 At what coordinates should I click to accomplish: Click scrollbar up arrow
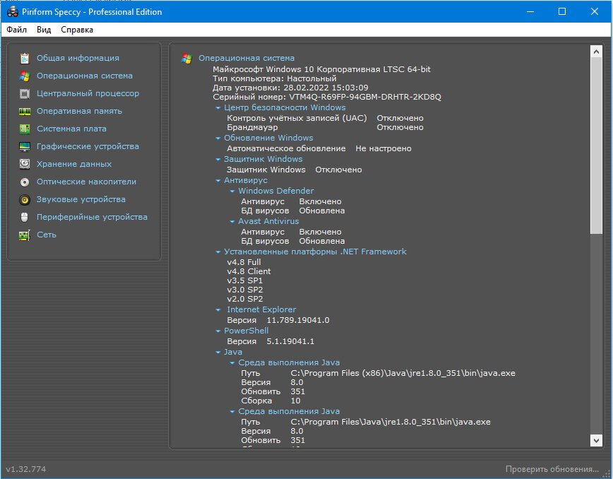[x=596, y=52]
